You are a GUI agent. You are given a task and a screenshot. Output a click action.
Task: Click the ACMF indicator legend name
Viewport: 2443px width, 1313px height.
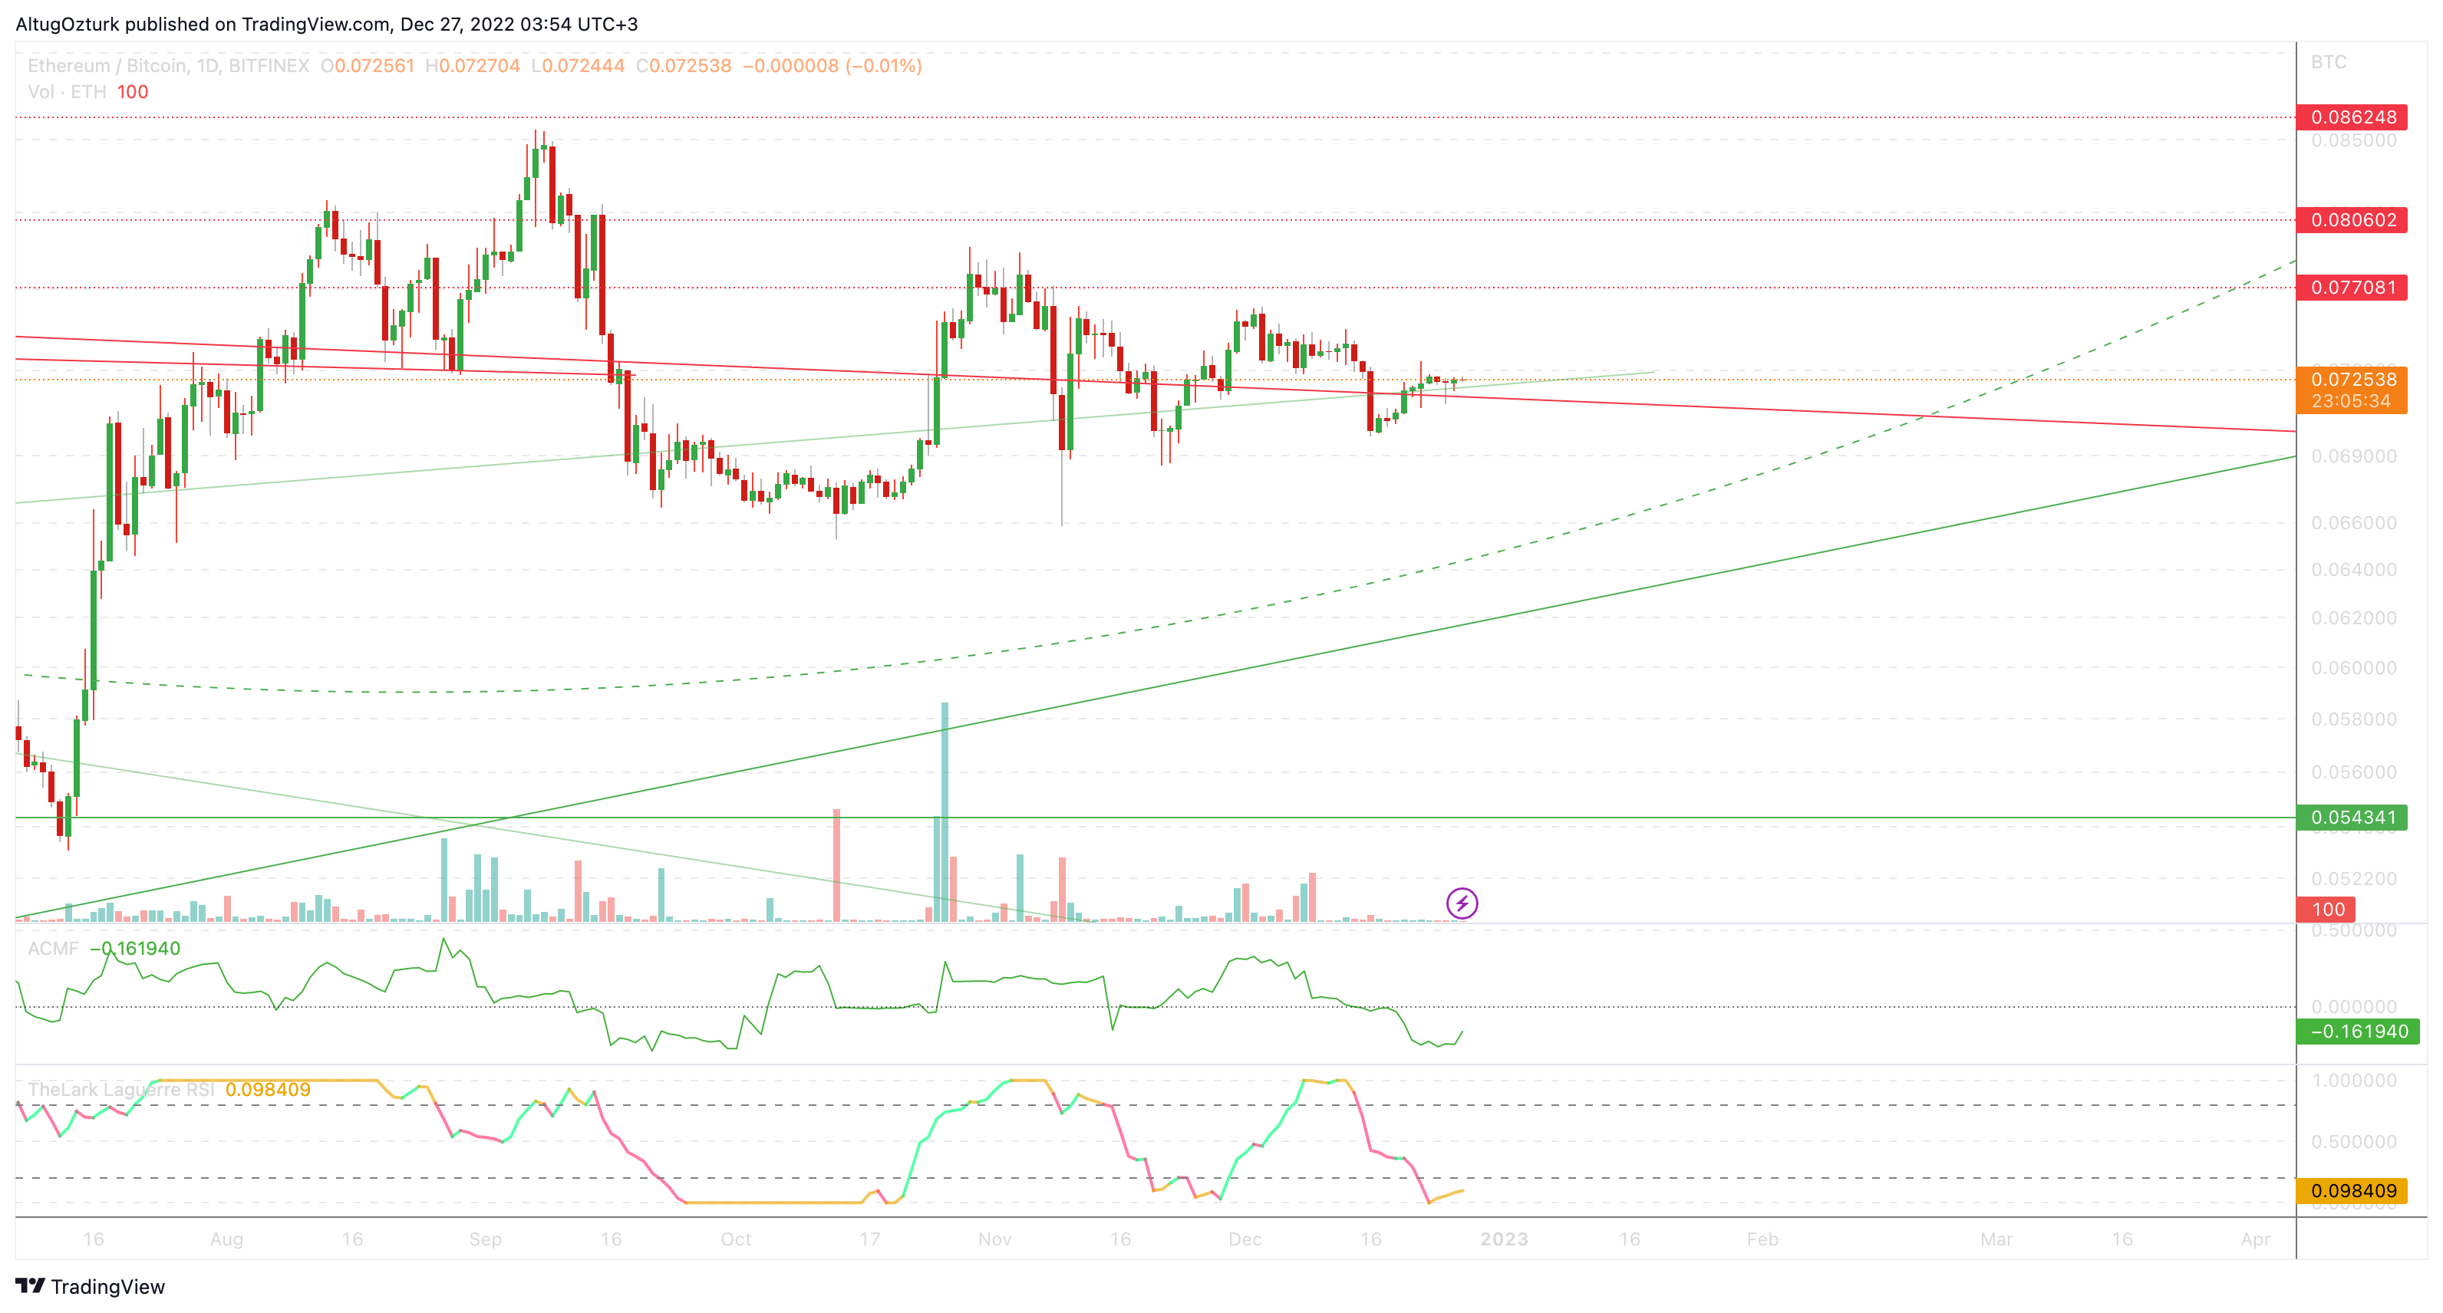(x=53, y=948)
